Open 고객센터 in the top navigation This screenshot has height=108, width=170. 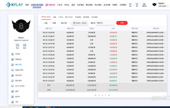click(123, 5)
